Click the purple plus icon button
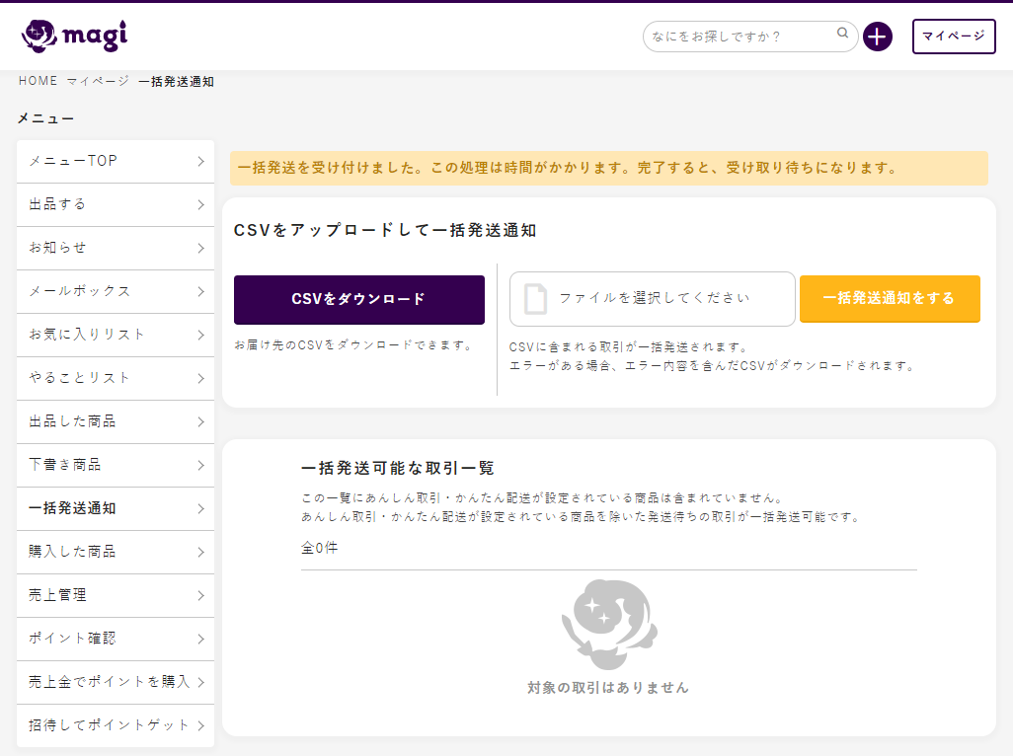The image size is (1013, 756). (877, 37)
